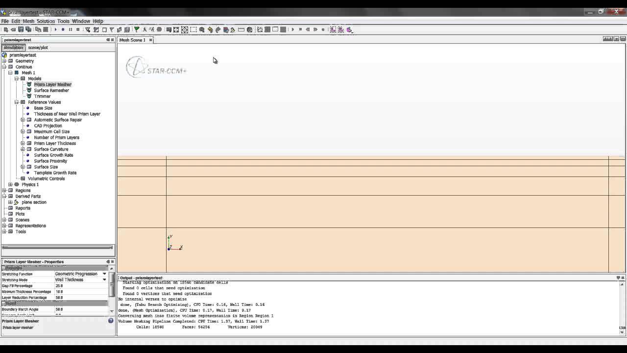
Task: Click the Initialize Solution round icon
Action: click(63, 29)
